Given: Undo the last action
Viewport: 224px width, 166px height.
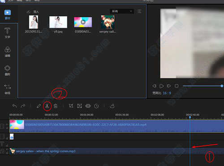Looking at the screenshot, I should pos(14,106).
